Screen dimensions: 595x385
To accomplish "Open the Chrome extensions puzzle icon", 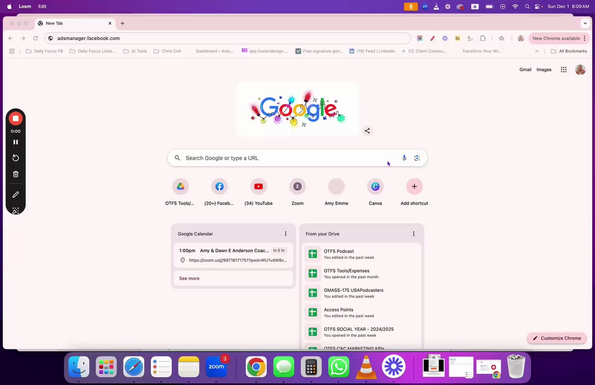I will 483,38.
